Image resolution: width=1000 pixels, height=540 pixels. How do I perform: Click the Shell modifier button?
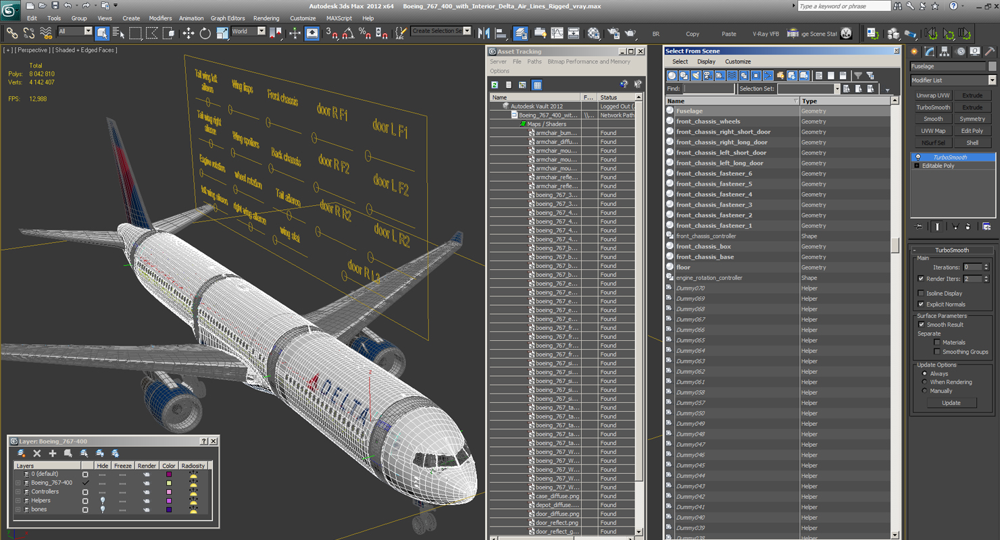(972, 143)
